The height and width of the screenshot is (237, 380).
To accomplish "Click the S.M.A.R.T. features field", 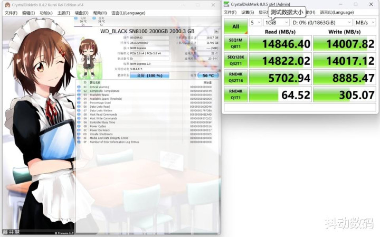I will (174, 69).
